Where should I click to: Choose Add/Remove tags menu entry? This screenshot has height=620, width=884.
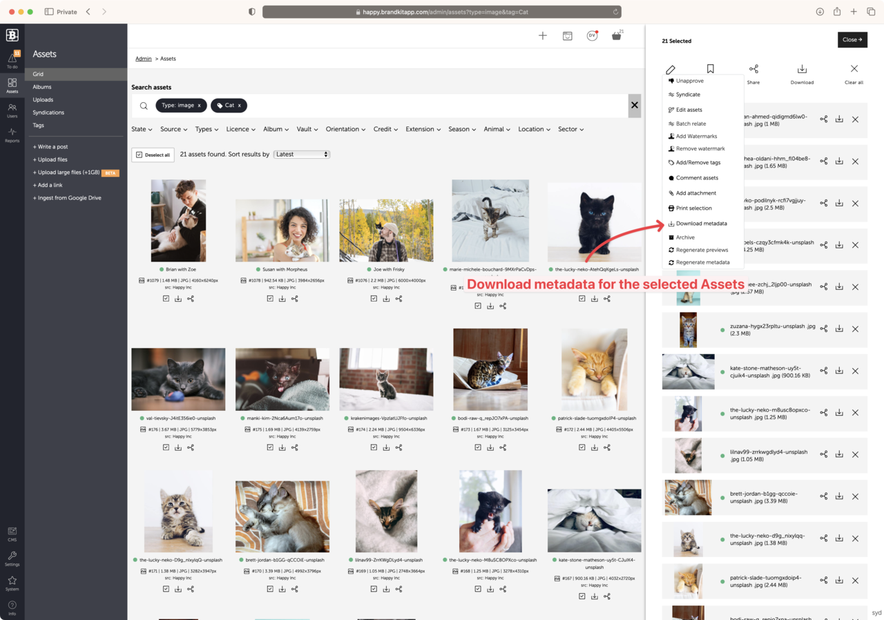tap(698, 163)
